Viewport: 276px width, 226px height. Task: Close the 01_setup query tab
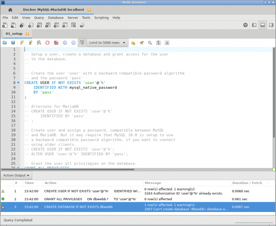tap(27, 34)
